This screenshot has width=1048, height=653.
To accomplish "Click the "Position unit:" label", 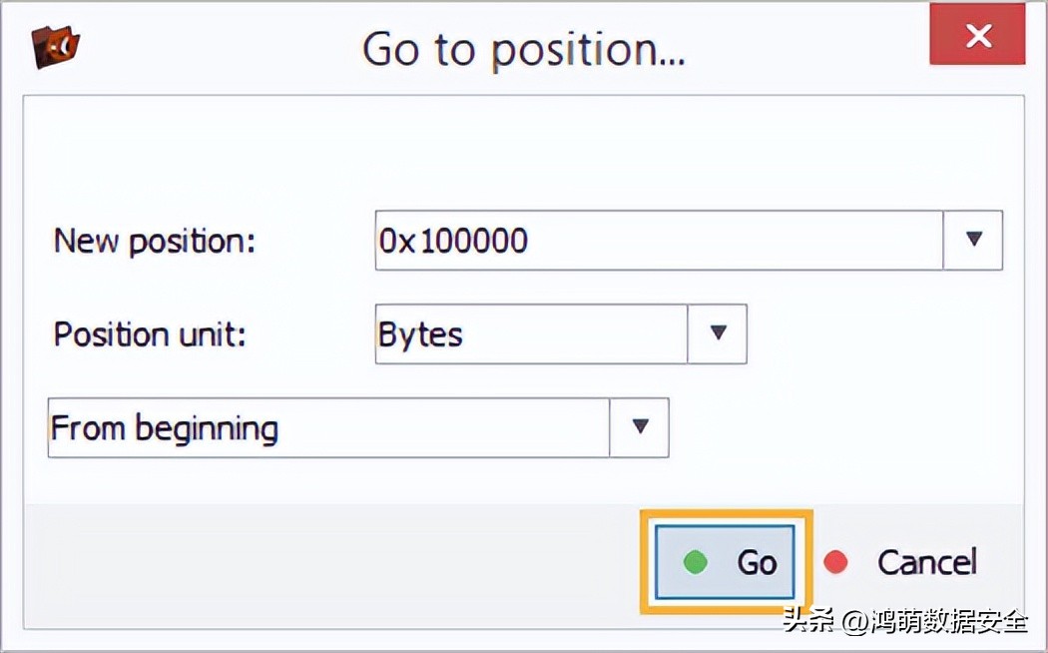I will coord(150,334).
